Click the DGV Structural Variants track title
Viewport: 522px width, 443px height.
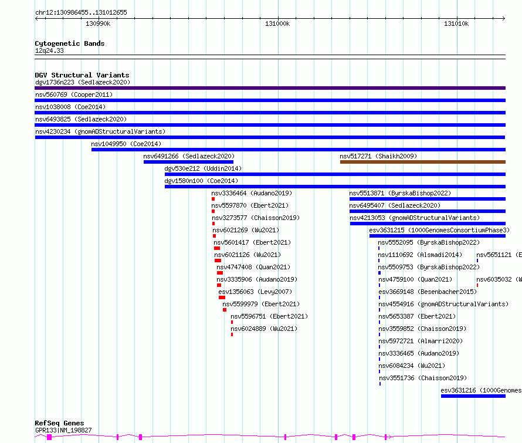pos(82,75)
